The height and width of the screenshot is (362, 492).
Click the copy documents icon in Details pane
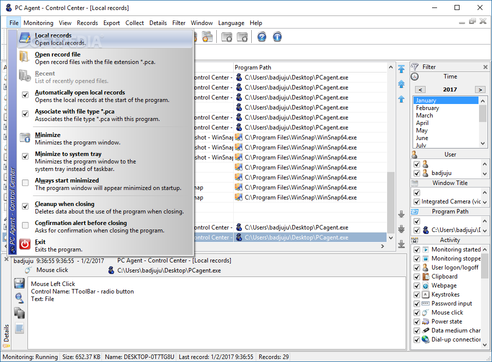click(x=19, y=313)
